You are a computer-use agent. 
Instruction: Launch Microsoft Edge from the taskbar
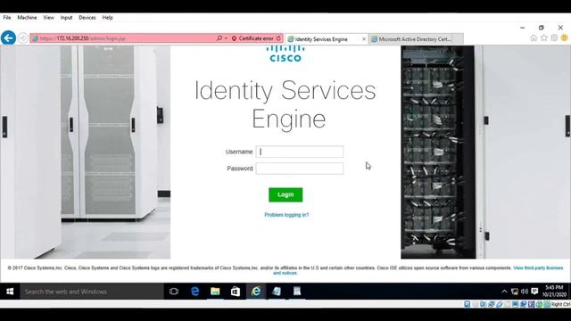(194, 292)
